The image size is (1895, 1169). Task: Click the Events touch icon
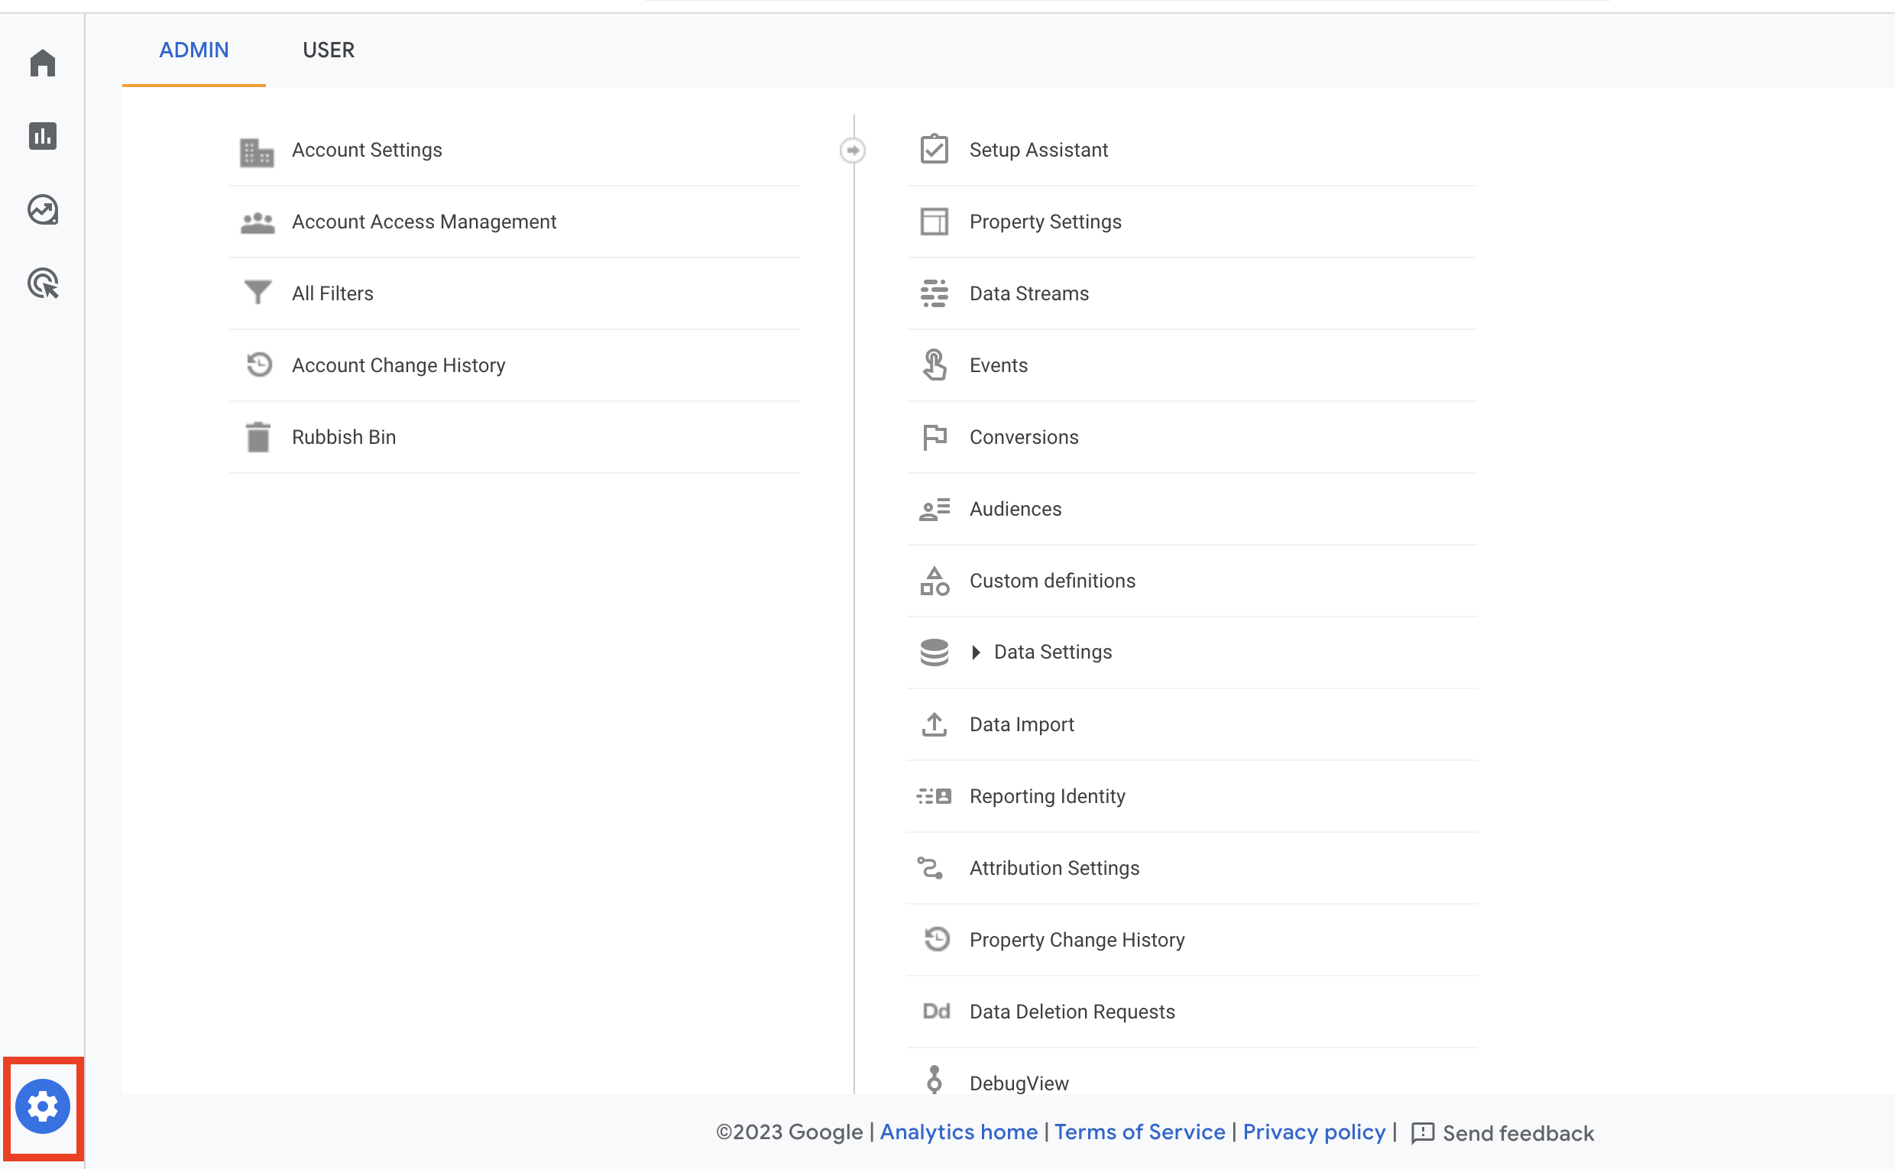pos(934,365)
